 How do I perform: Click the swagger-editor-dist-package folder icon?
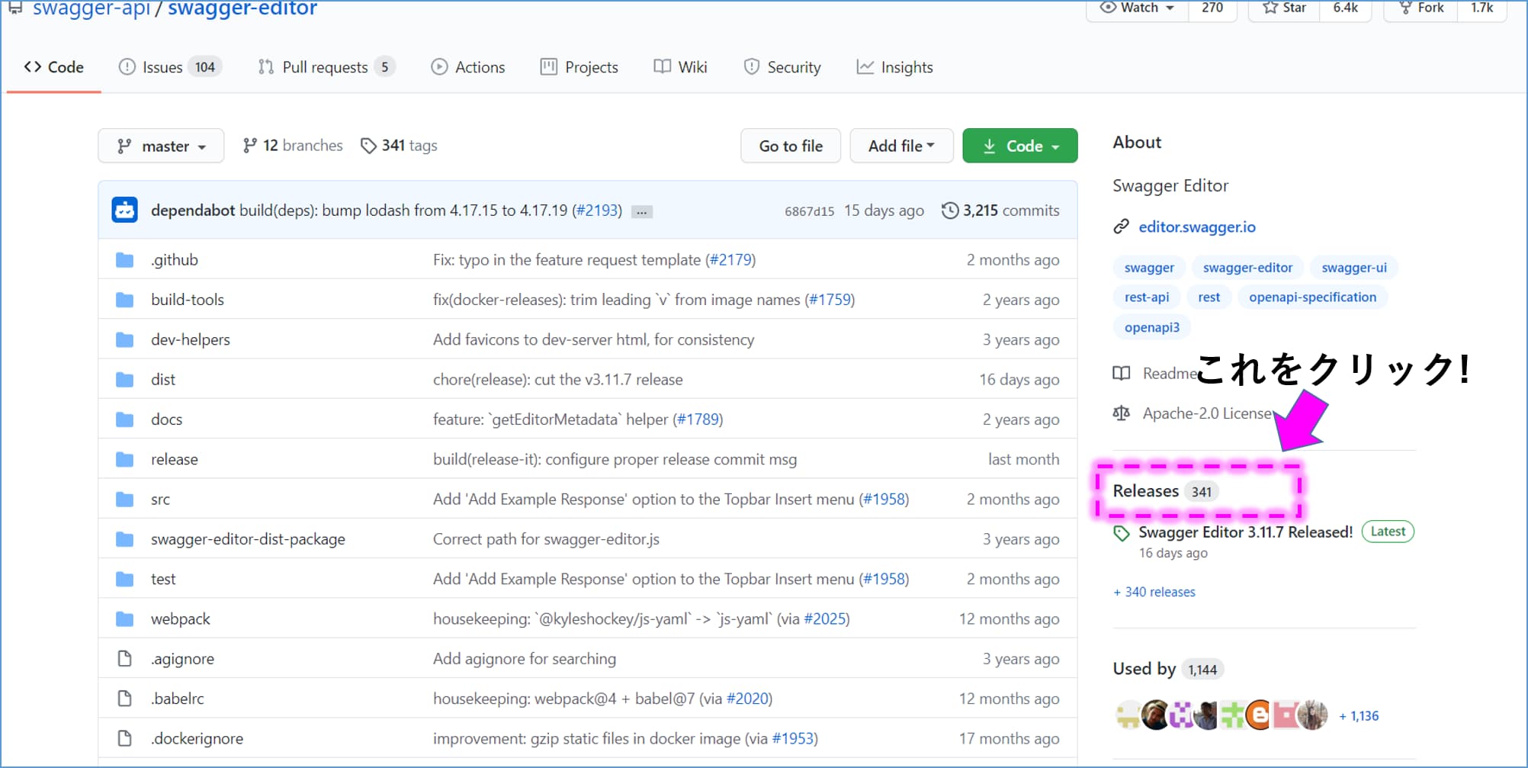pos(124,539)
